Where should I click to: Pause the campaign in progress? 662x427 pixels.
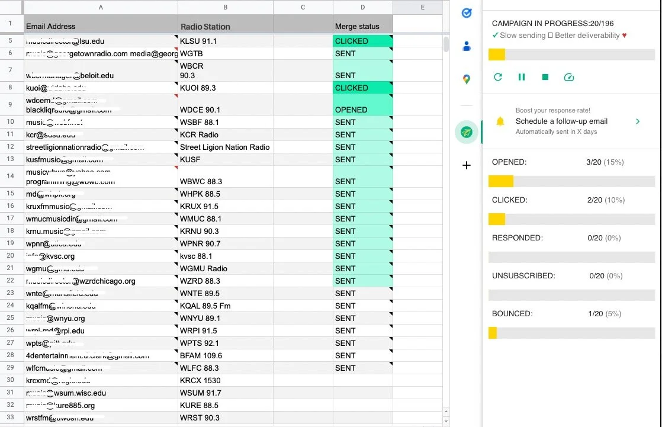[522, 77]
